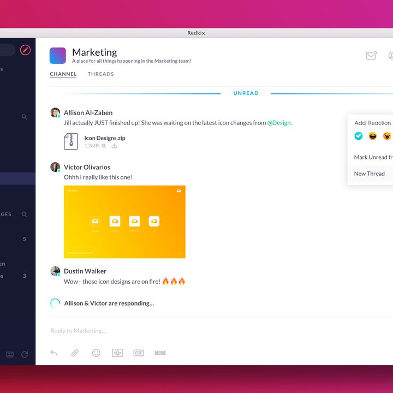Click the Dustin Walker sender name
393x393 pixels.
pos(85,271)
